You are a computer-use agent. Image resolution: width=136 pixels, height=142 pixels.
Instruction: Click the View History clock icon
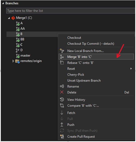pyautogui.click(x=62, y=99)
